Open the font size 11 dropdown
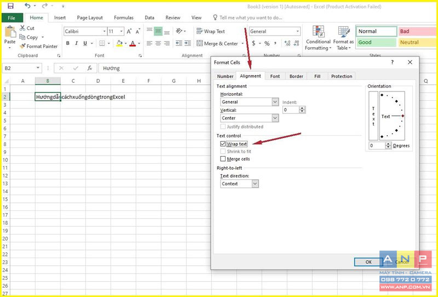The image size is (438, 297). (x=122, y=31)
